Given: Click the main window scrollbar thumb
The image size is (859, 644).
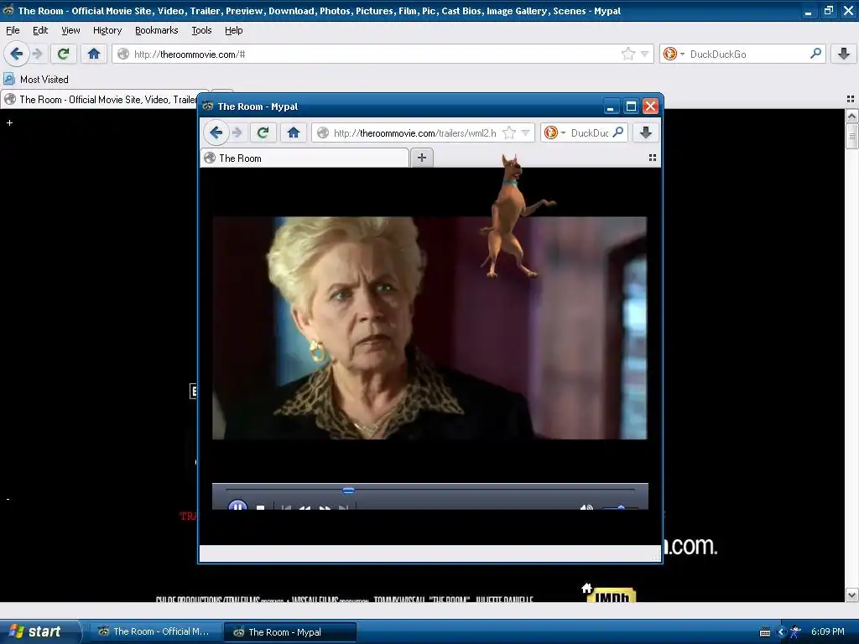Looking at the screenshot, I should pyautogui.click(x=851, y=137).
